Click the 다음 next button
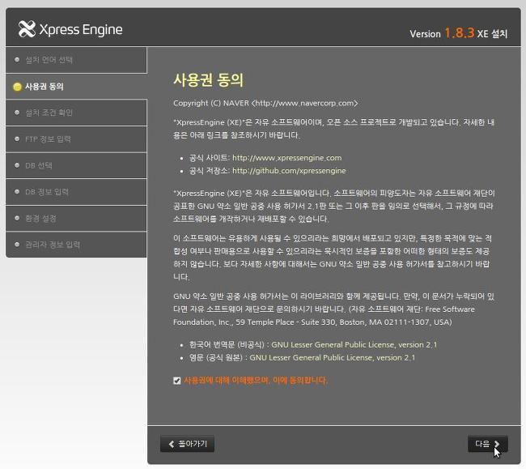This screenshot has width=526, height=469. (x=488, y=444)
